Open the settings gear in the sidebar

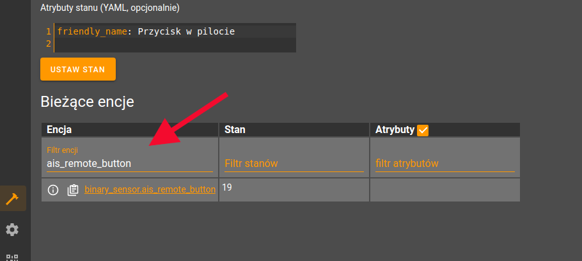click(x=12, y=230)
